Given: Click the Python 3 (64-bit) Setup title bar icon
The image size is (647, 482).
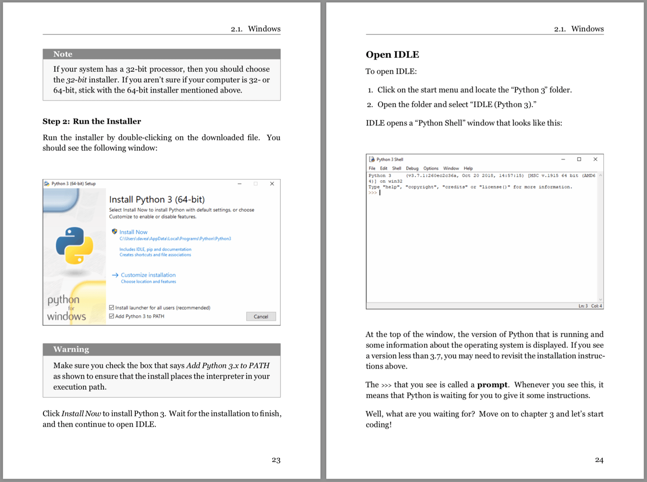Looking at the screenshot, I should [47, 183].
